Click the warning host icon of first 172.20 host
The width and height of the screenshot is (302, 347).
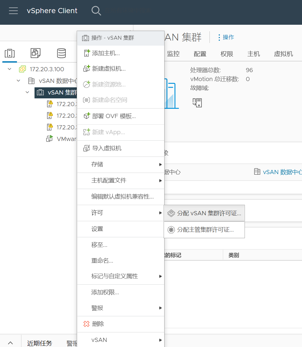pos(50,104)
